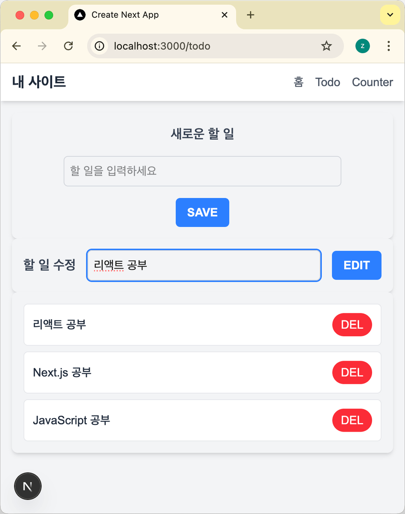Click the 할 일 수정 edit text field
This screenshot has width=405, height=514.
tap(204, 265)
